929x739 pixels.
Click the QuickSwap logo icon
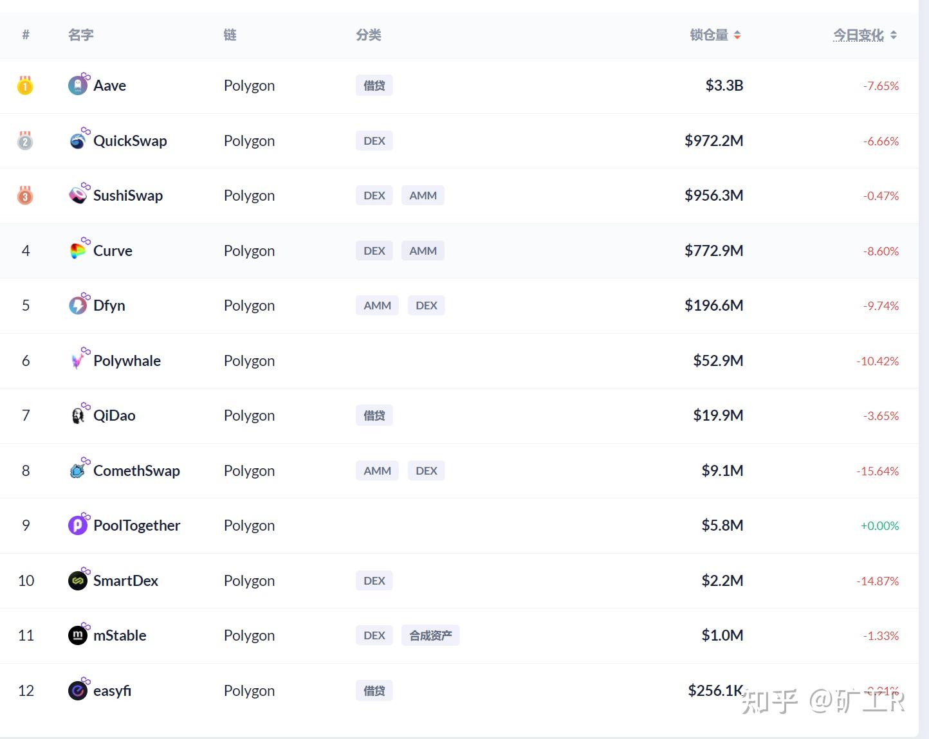(78, 141)
